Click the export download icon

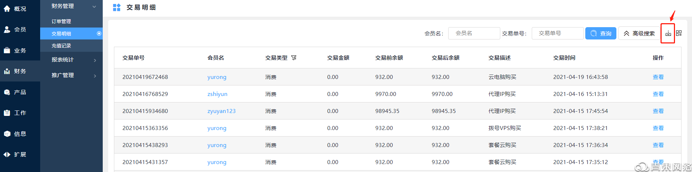click(668, 33)
